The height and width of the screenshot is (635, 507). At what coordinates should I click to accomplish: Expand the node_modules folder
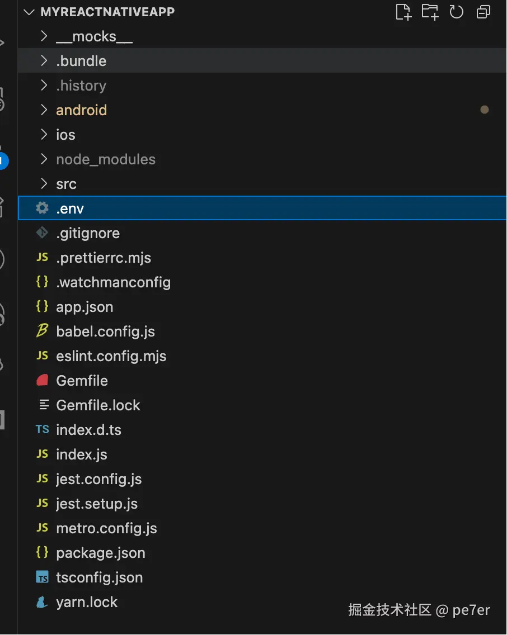tap(44, 159)
